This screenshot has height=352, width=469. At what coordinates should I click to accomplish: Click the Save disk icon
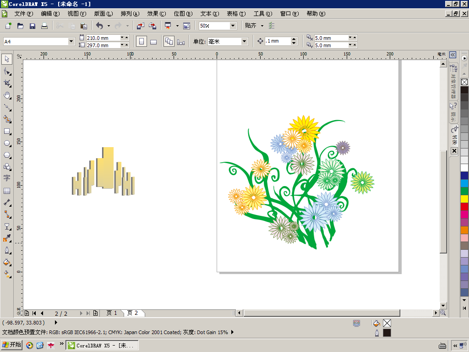(33, 26)
